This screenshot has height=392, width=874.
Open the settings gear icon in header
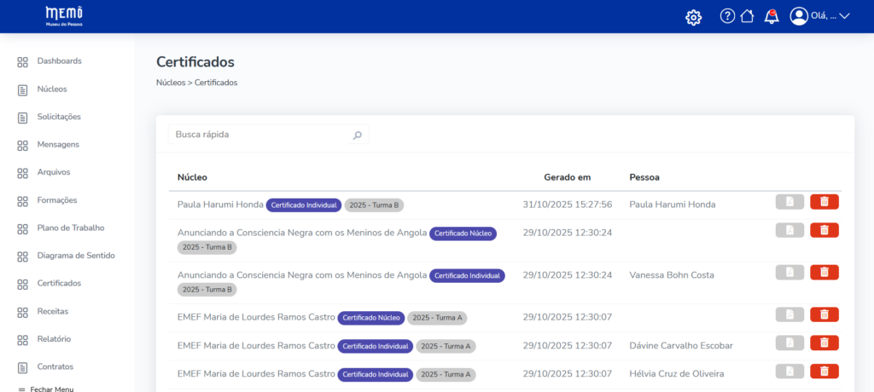pos(694,17)
